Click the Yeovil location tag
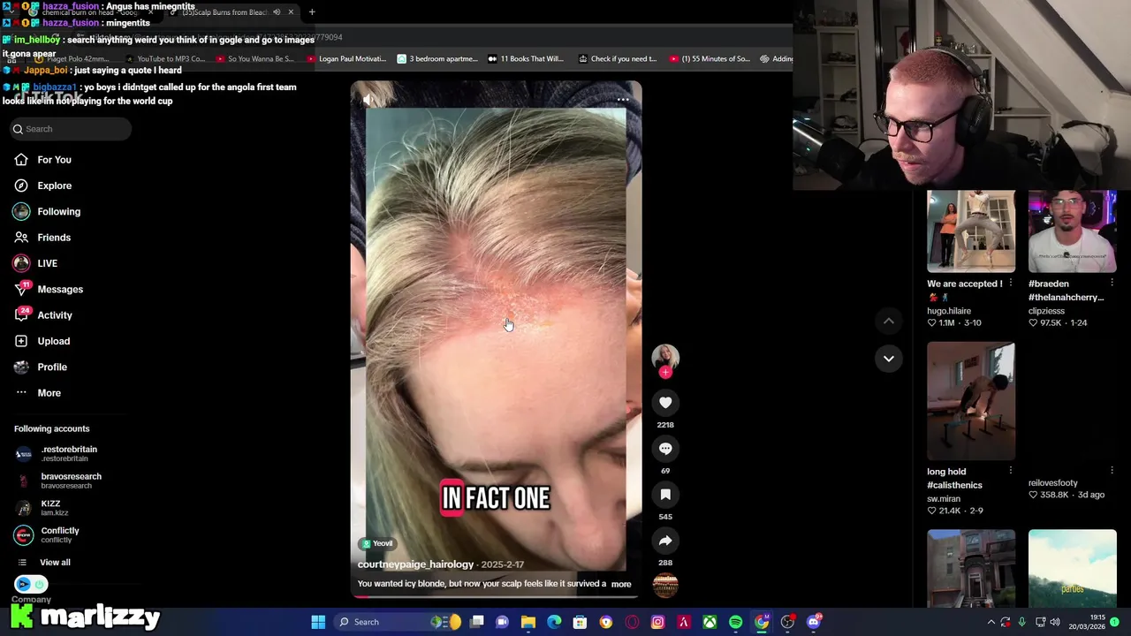Viewport: 1131px width, 636px height. coord(376,543)
